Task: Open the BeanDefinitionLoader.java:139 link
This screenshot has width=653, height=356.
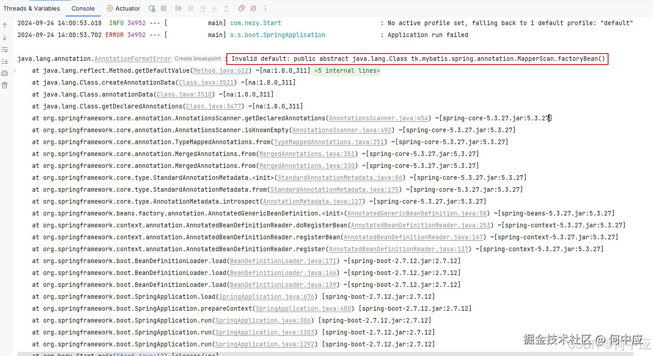Action: [x=283, y=285]
